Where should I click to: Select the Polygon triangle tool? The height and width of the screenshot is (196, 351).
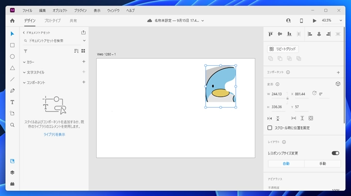(12, 68)
